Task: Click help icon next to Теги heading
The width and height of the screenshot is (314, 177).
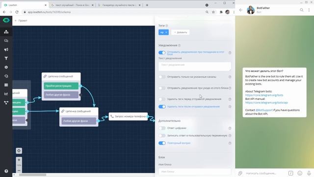Action: click(x=167, y=26)
